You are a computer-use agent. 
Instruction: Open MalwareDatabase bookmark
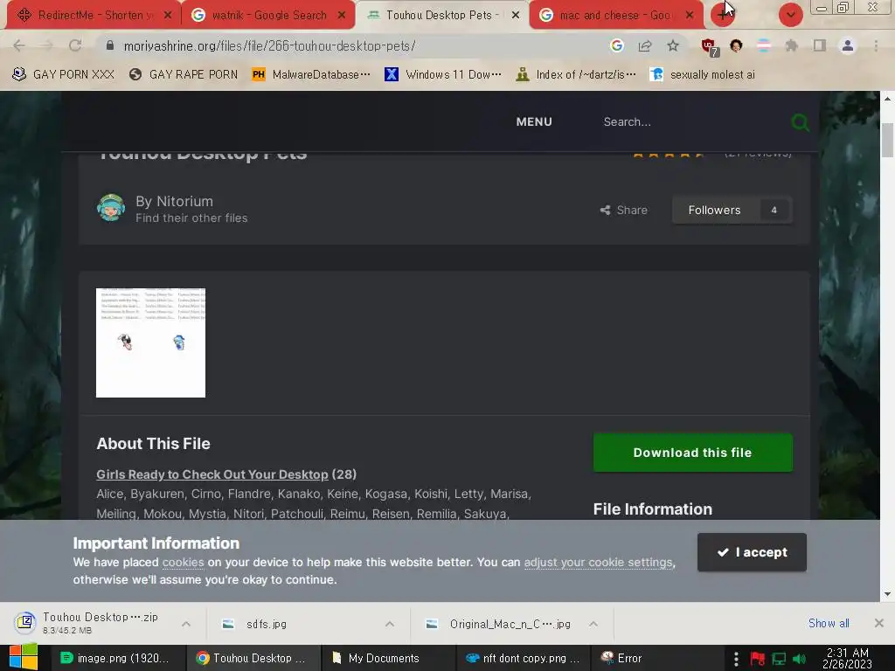(x=312, y=74)
